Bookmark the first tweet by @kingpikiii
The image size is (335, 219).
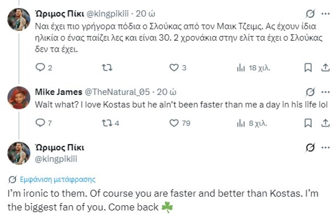pyautogui.click(x=308, y=68)
